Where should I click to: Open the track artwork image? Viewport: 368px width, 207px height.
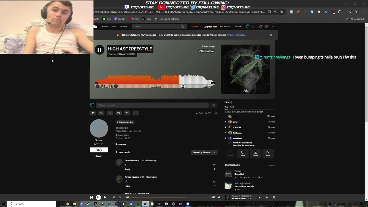tap(246, 69)
